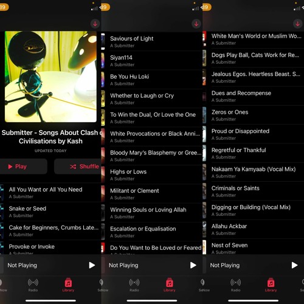Tap mini-player play triangle below Nest of Seven

294,265
